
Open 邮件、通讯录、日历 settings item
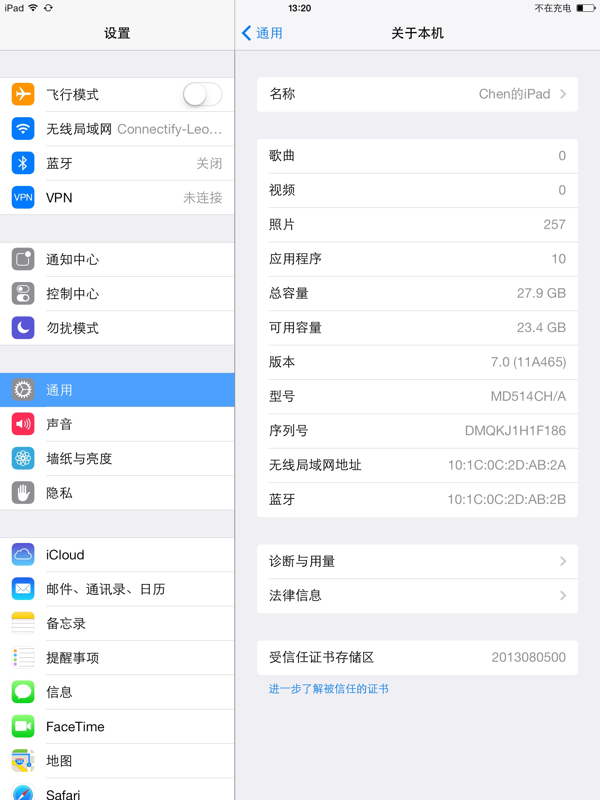[117, 589]
